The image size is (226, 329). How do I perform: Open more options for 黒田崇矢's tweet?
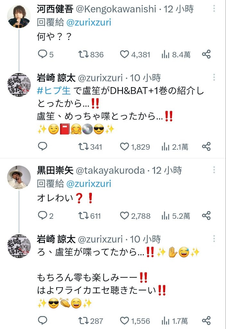[x=214, y=170]
